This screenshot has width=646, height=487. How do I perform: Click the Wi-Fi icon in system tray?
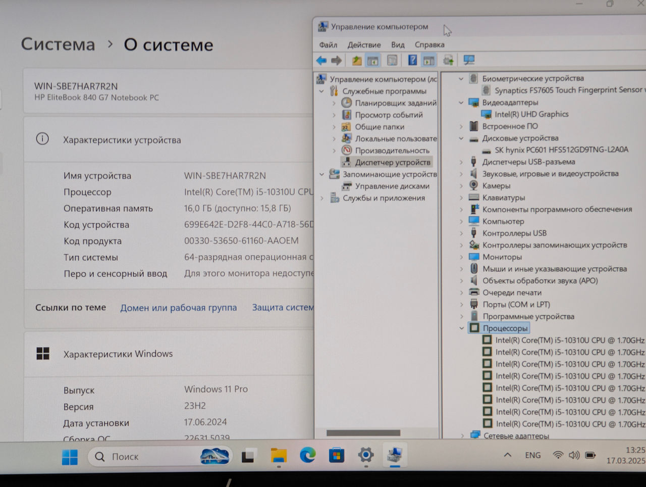[x=558, y=455]
